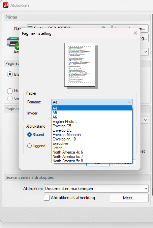This screenshot has height=228, width=153.
Task: Select the Staand orientation radio button
Action: [29, 135]
